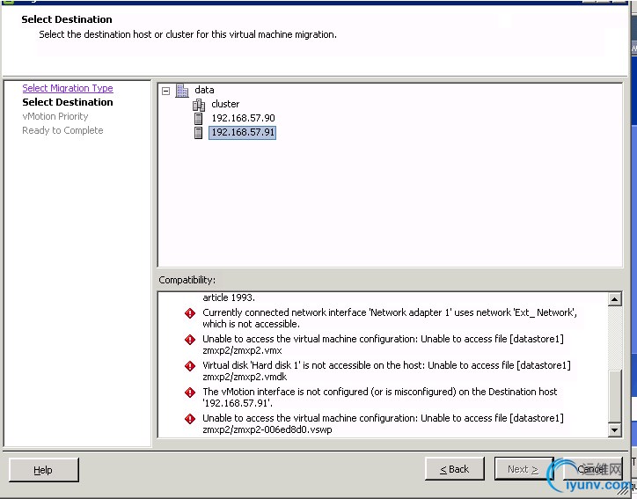Click the vMotion interface not configured message

[380, 398]
